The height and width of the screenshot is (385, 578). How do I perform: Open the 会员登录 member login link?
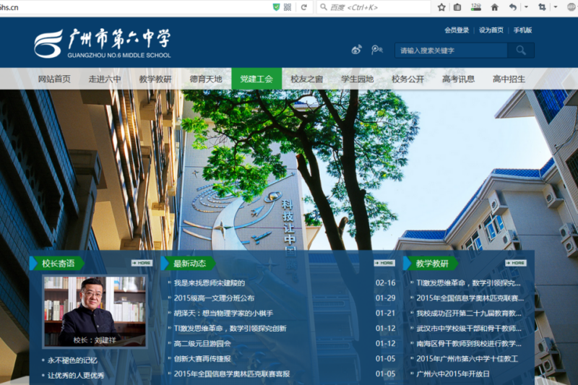(x=457, y=30)
